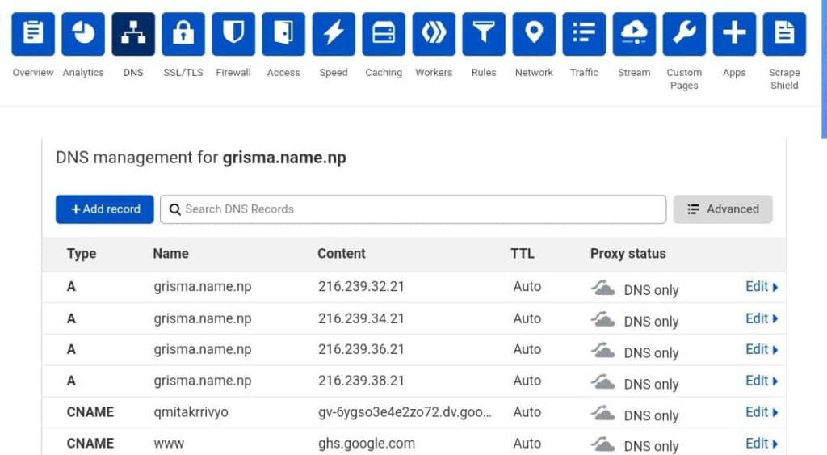Sort by the Name column header

point(171,254)
